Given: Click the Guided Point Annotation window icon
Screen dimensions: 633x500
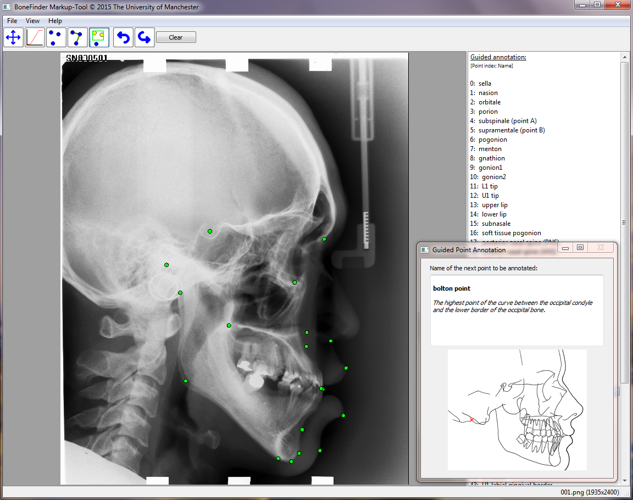Looking at the screenshot, I should click(x=425, y=250).
